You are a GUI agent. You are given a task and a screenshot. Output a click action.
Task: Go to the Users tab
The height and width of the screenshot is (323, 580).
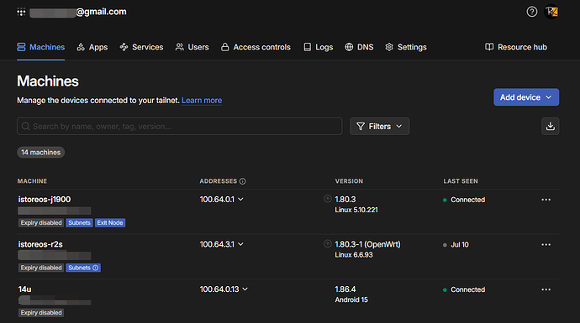click(x=192, y=47)
